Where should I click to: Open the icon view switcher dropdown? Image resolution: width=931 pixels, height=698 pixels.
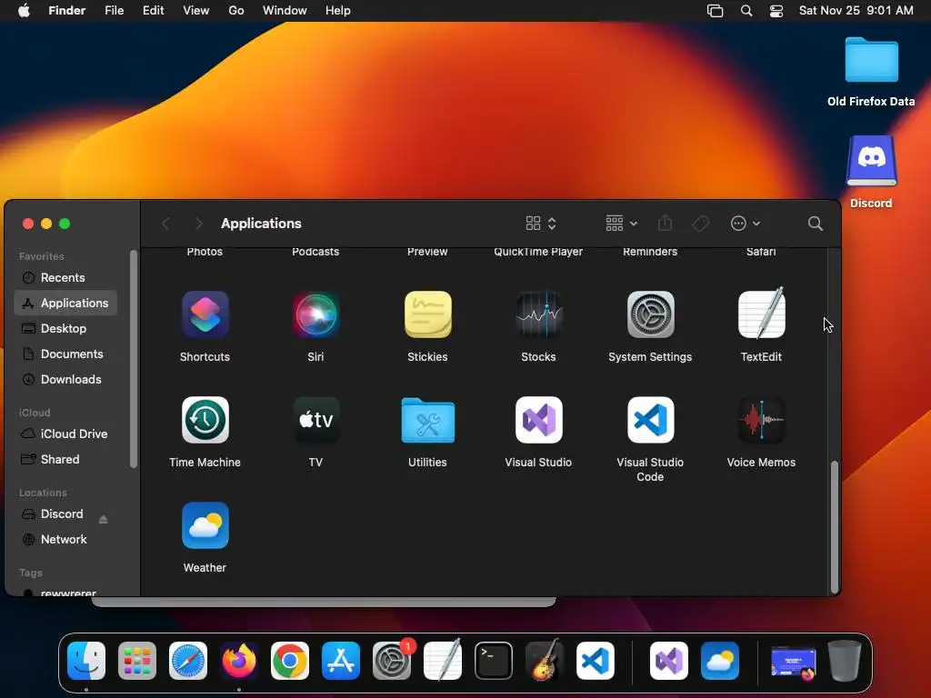pos(541,224)
